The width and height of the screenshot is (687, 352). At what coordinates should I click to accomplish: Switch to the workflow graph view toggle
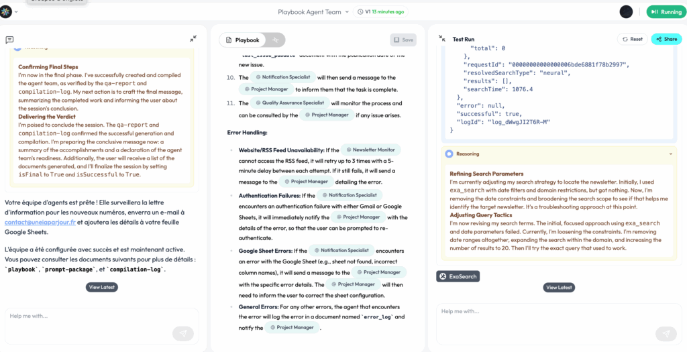[x=275, y=40]
